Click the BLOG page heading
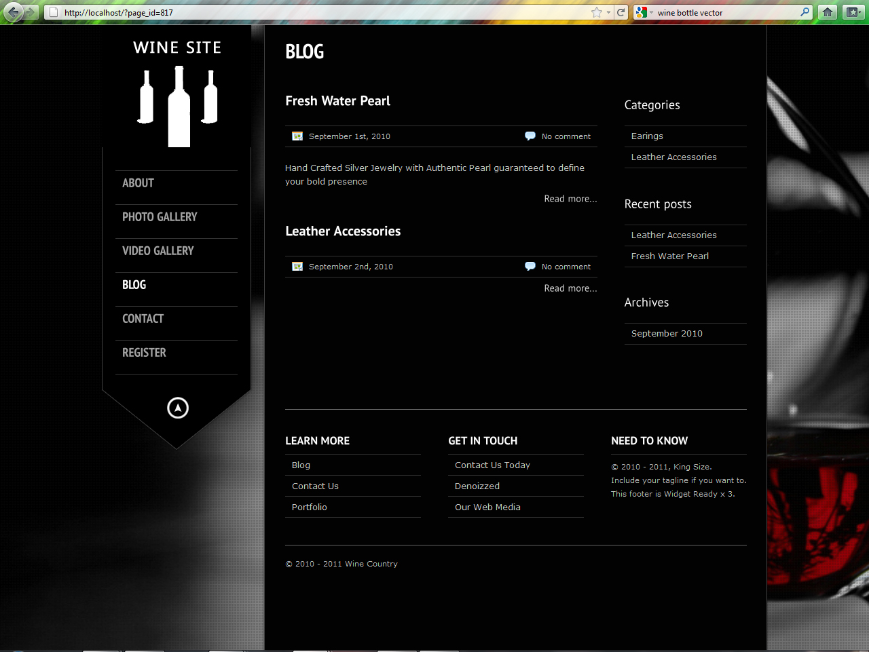 304,52
